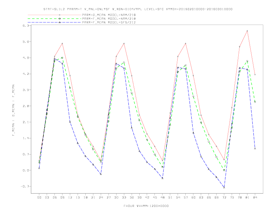This screenshot has height=215, width=278.
Task: Click the y-axis tick value 1.4
Action: [x=25, y=138]
